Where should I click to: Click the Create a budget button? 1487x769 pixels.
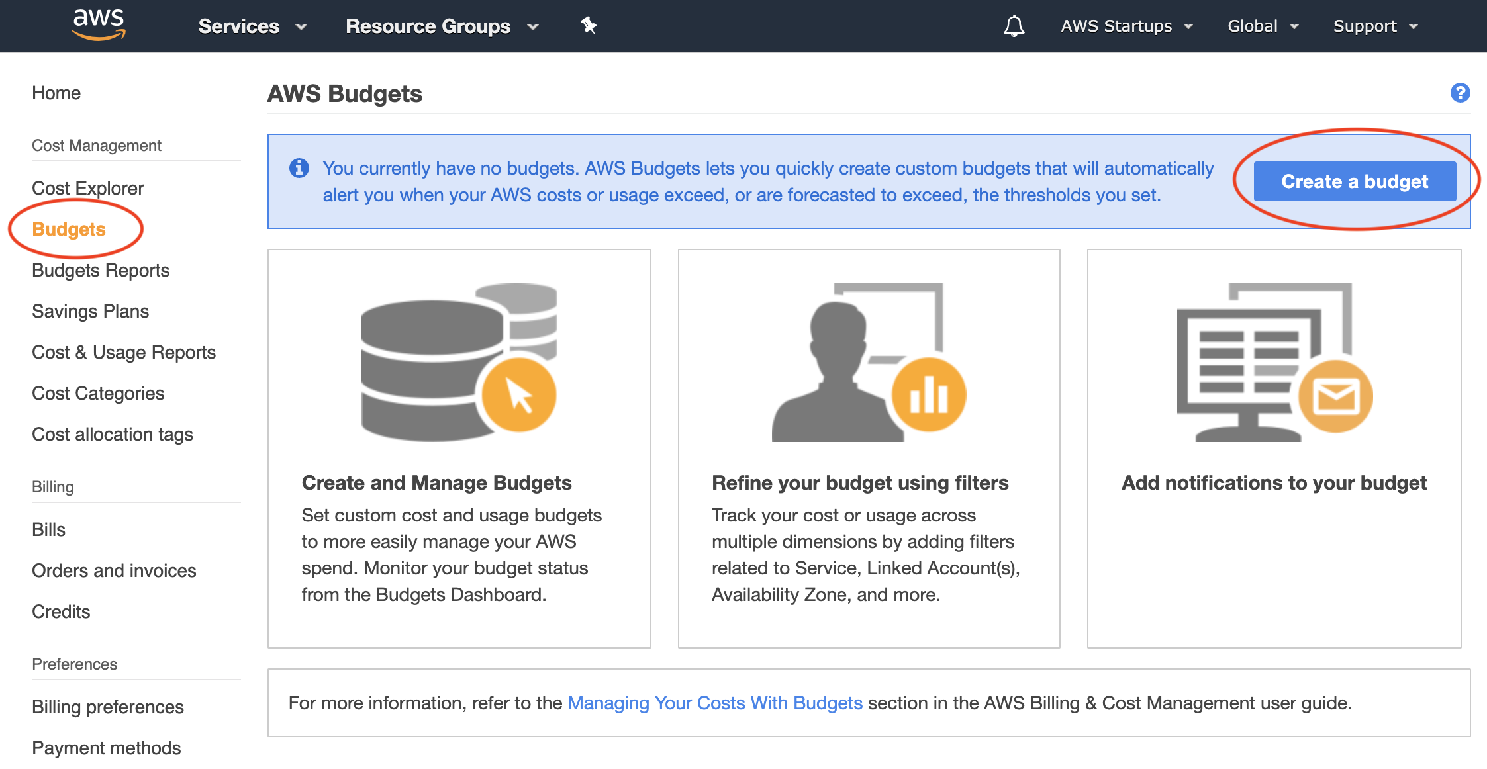[x=1355, y=181]
